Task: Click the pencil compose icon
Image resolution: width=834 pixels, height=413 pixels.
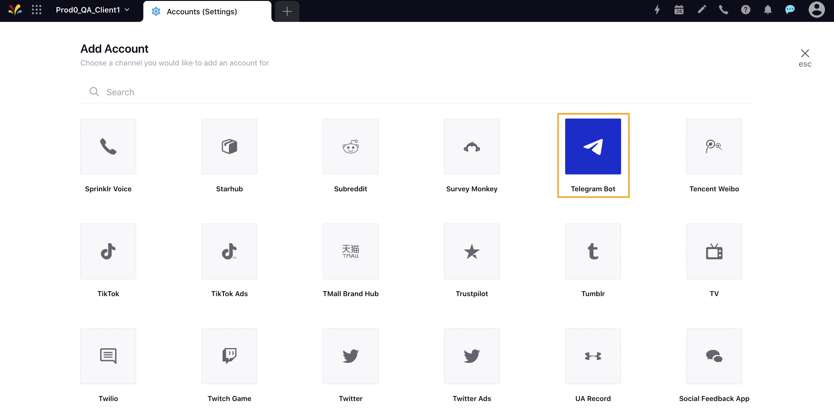Action: point(701,9)
